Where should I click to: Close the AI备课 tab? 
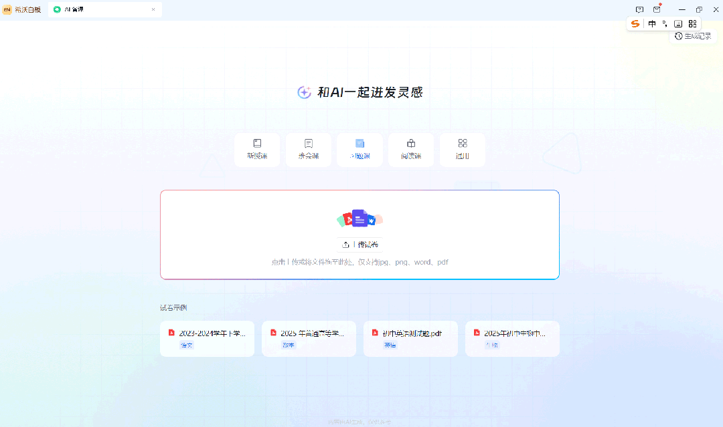coord(153,9)
